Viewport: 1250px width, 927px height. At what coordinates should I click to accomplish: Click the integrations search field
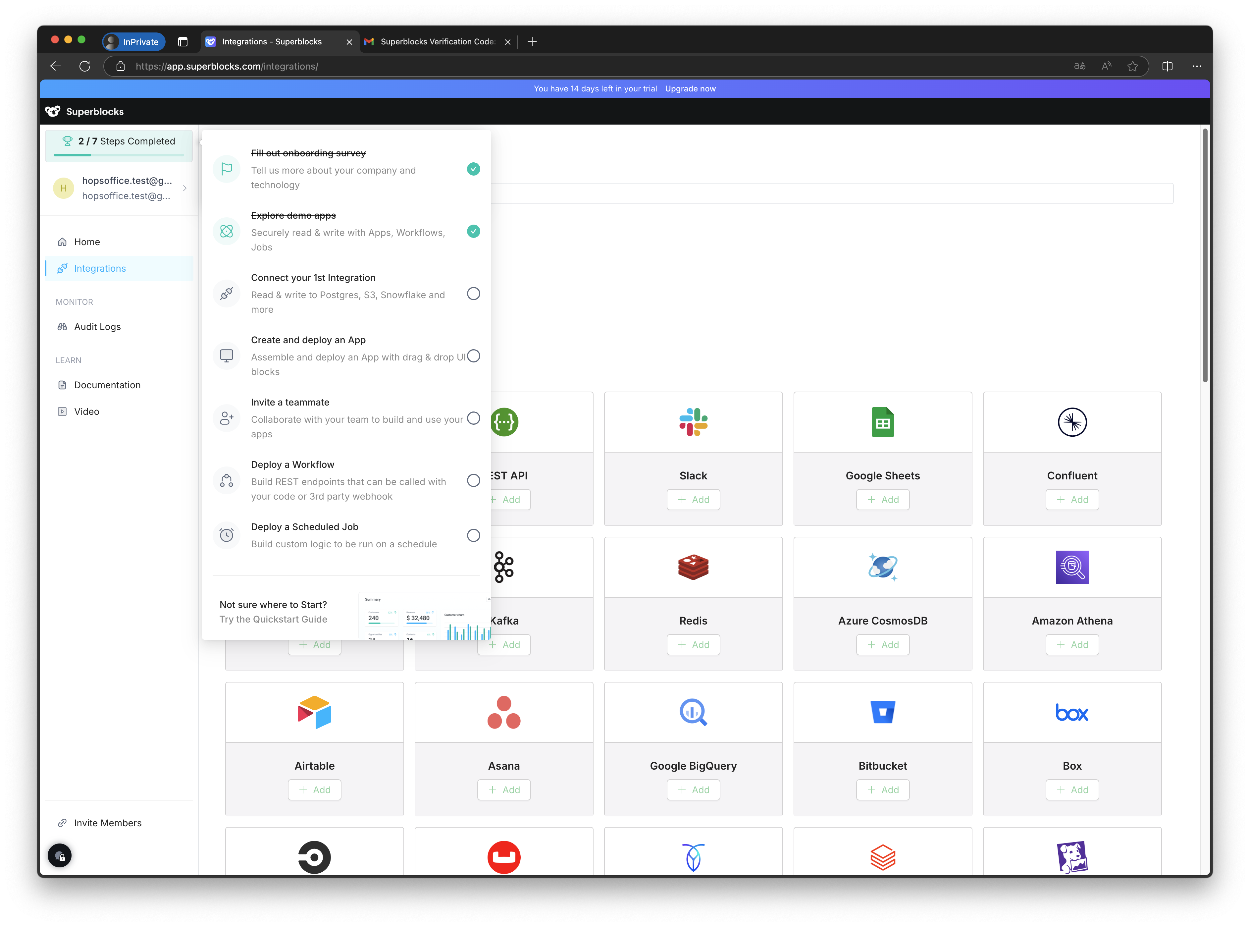tap(832, 193)
